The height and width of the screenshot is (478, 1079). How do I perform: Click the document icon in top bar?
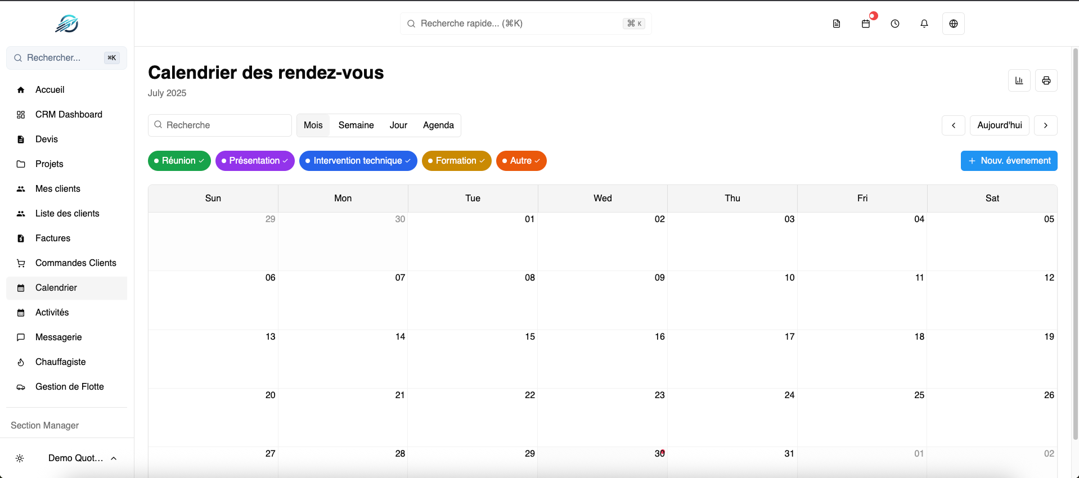pos(837,24)
